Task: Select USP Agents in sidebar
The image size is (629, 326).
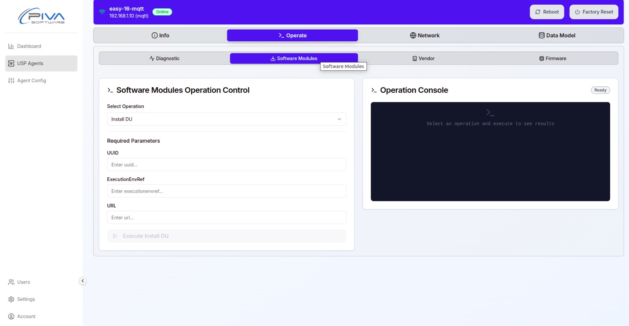Action: [x=30, y=63]
